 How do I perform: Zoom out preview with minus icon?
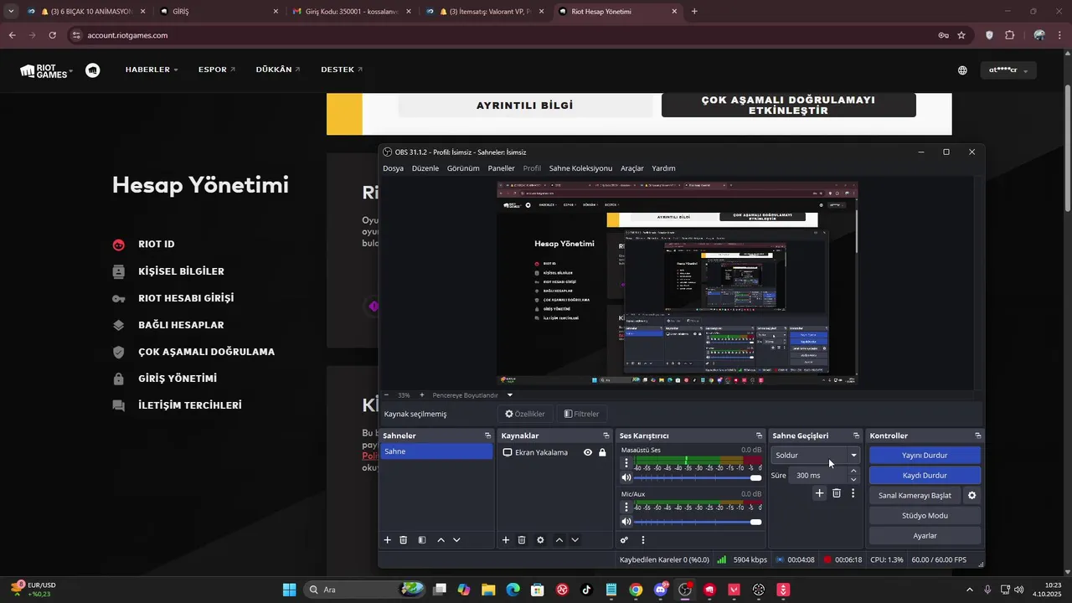(x=386, y=394)
